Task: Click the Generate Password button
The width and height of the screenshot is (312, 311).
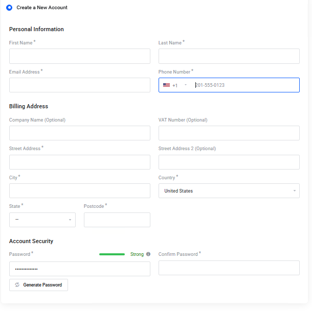Action: pyautogui.click(x=38, y=285)
